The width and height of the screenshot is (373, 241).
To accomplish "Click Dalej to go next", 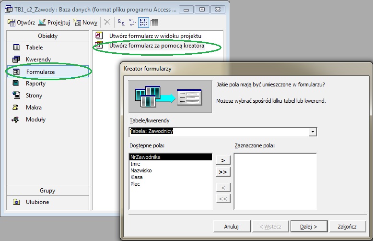I will (309, 227).
